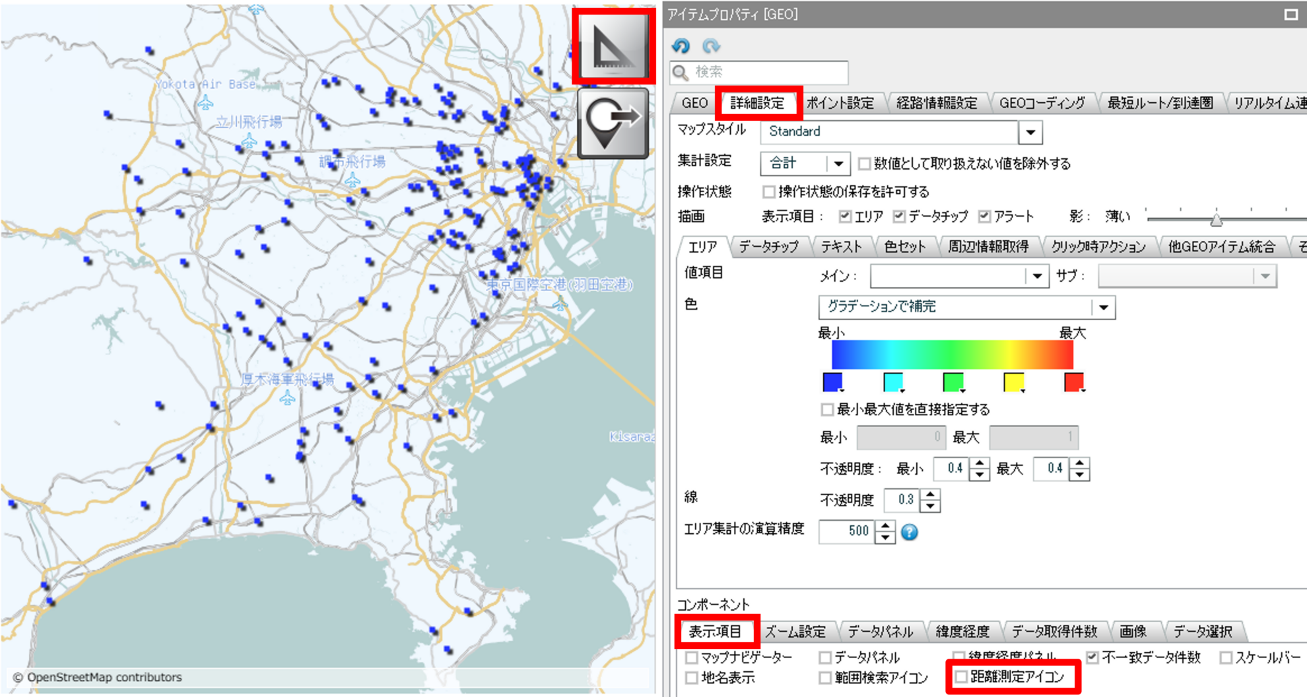This screenshot has width=1307, height=697.
Task: Select the 色セット sub-tab
Action: pyautogui.click(x=905, y=247)
